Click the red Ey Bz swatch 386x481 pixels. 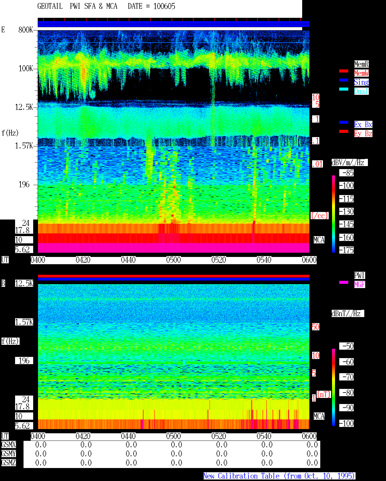(x=344, y=131)
